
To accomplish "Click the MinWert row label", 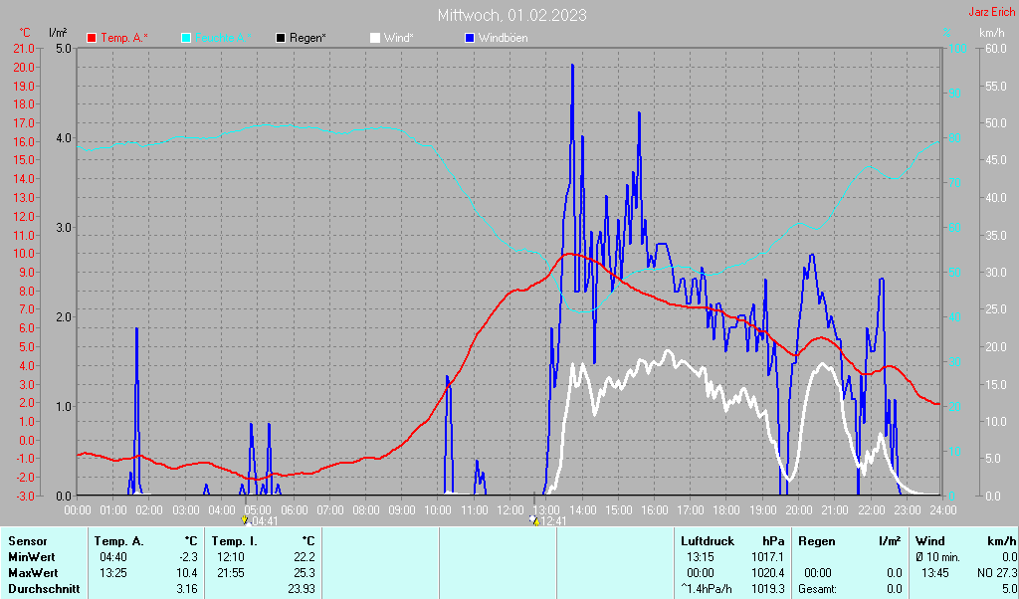I will click(x=31, y=557).
